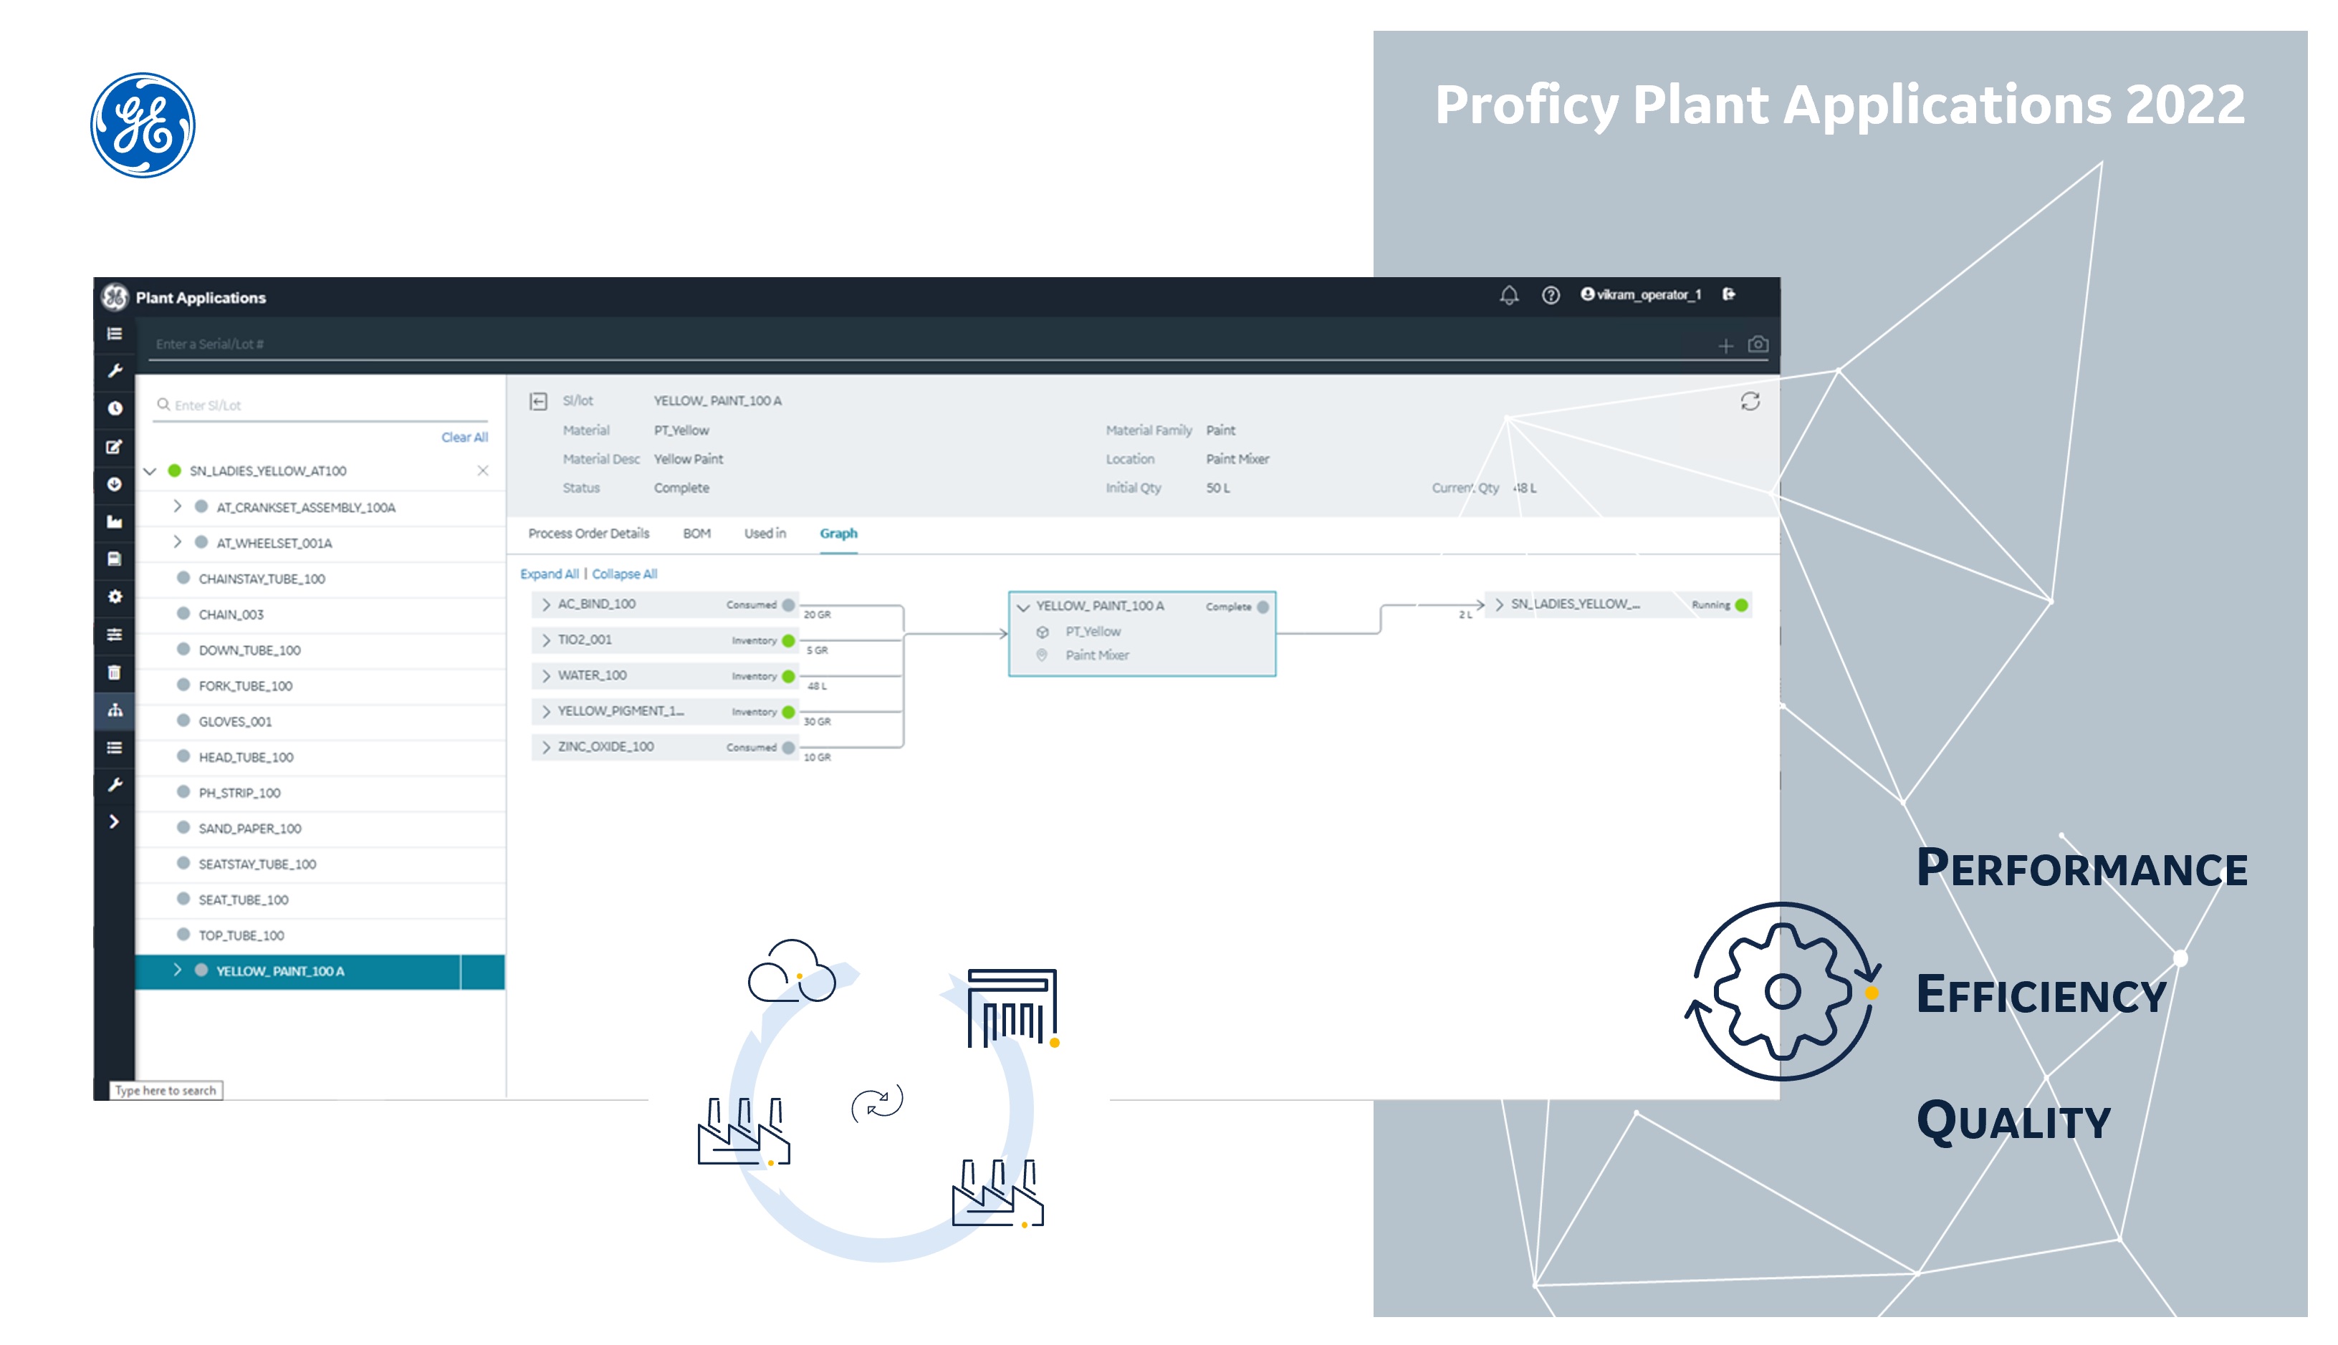
Task: Click the trash bin icon in sidebar
Action: point(115,672)
